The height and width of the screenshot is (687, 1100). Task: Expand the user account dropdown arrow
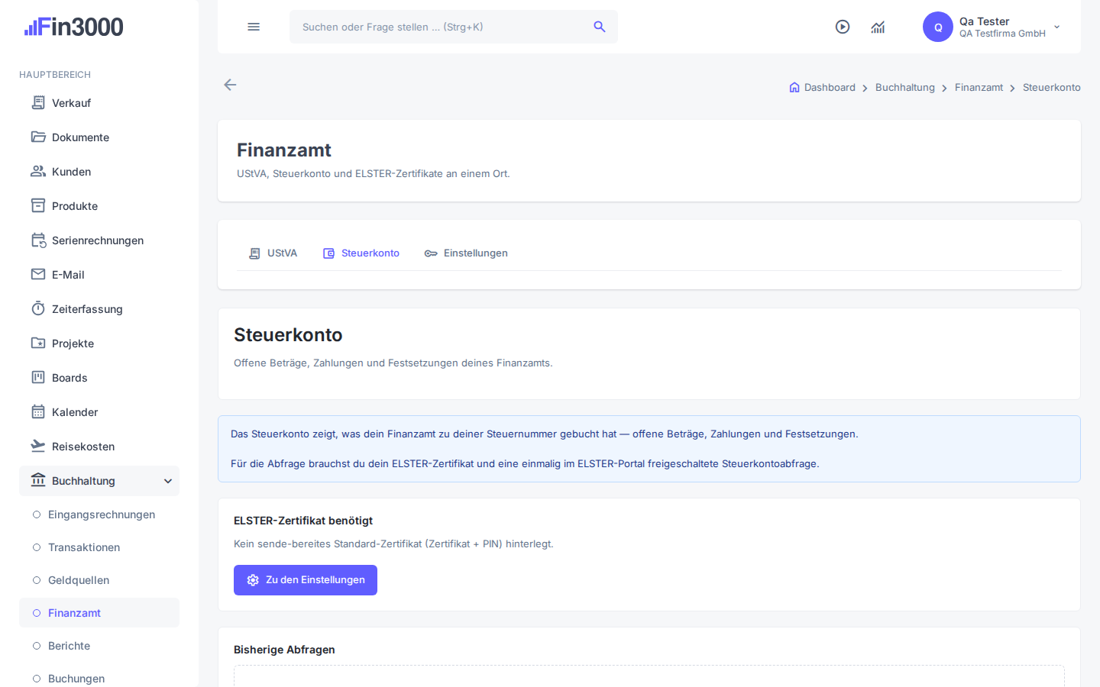pos(1057,27)
